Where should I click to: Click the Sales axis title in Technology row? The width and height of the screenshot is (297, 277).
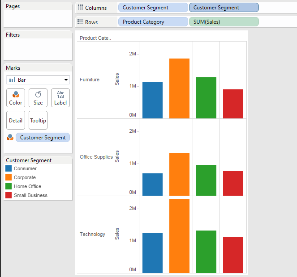coord(117,234)
